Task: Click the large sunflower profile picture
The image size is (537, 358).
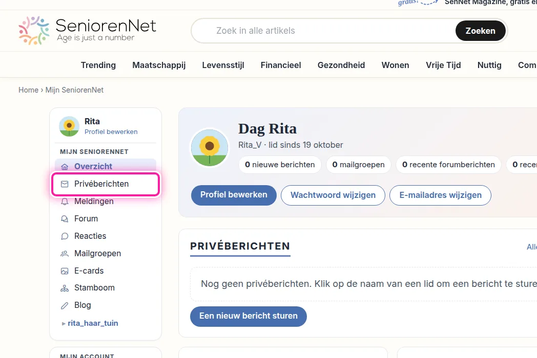Action: 210,148
